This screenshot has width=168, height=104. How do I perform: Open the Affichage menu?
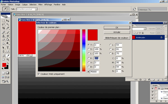(x=48, y=4)
